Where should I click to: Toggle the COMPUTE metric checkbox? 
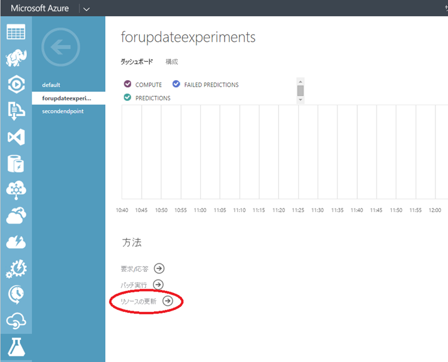click(127, 84)
